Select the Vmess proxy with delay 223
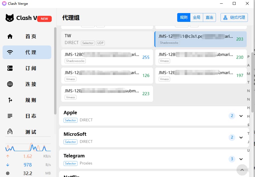255x177 pixels. click(x=107, y=94)
